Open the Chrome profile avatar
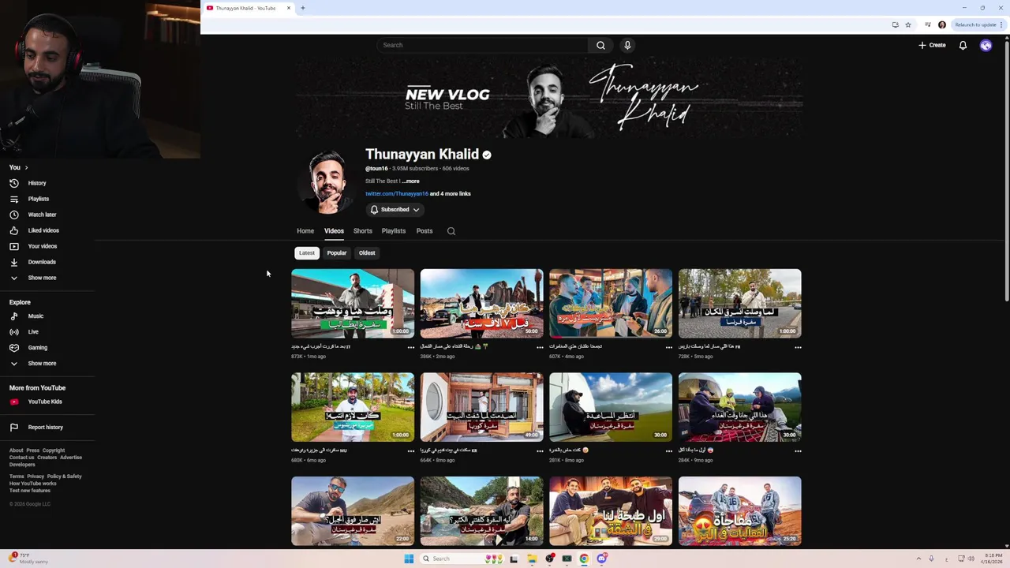This screenshot has height=568, width=1010. pos(941,24)
